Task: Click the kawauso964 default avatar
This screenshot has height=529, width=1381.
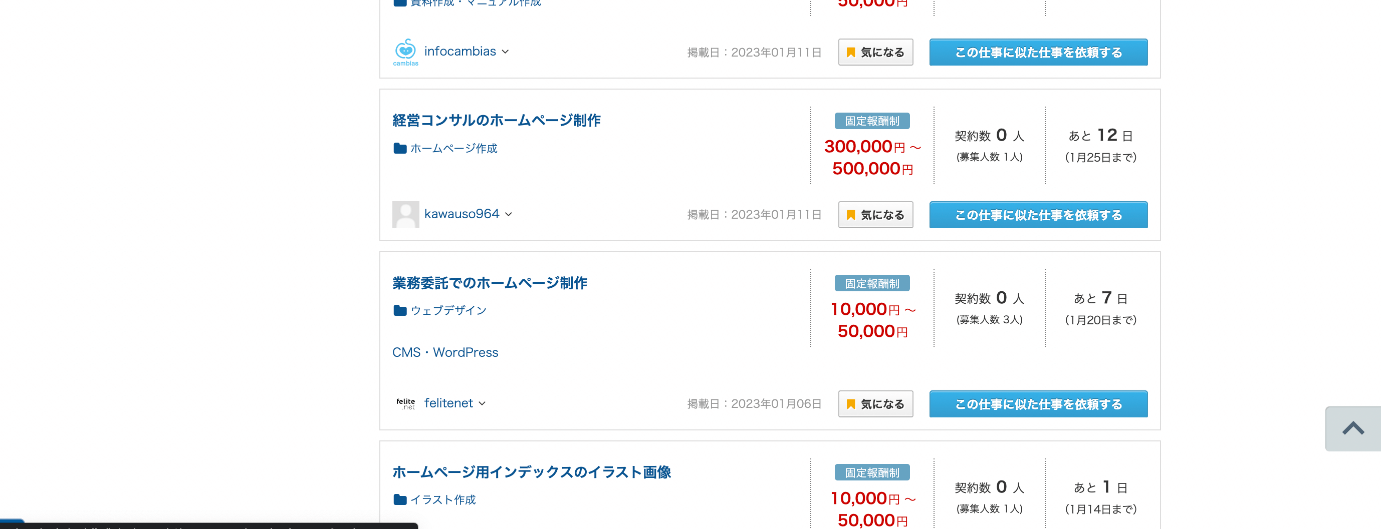Action: 405,215
